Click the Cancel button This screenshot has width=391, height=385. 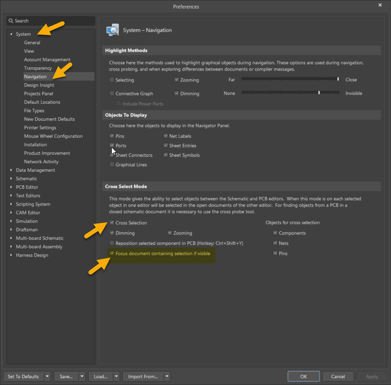pos(338,376)
